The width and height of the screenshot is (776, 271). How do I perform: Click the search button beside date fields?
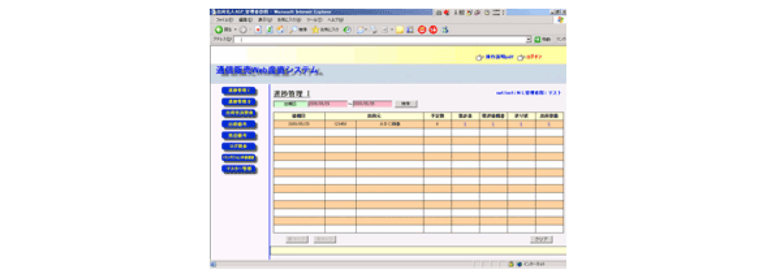406,104
